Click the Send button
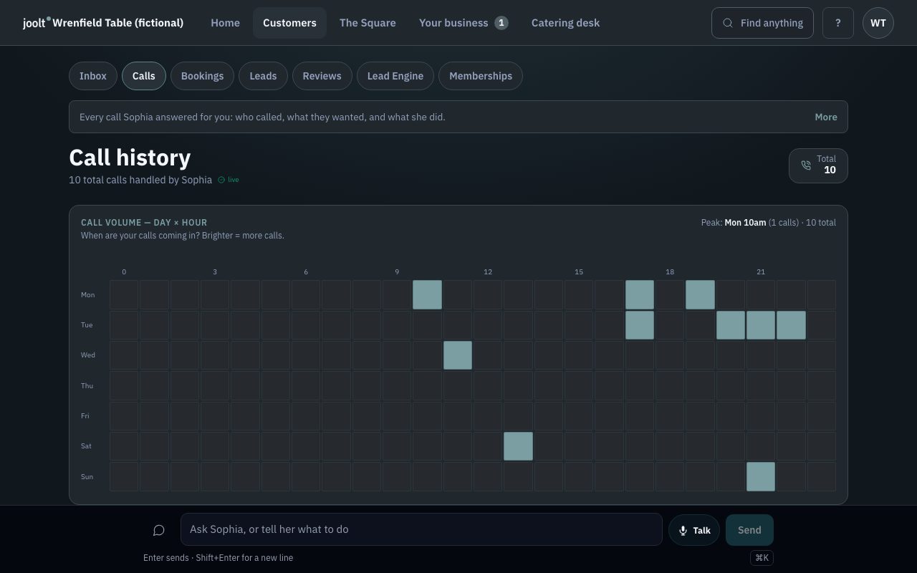 [749, 530]
